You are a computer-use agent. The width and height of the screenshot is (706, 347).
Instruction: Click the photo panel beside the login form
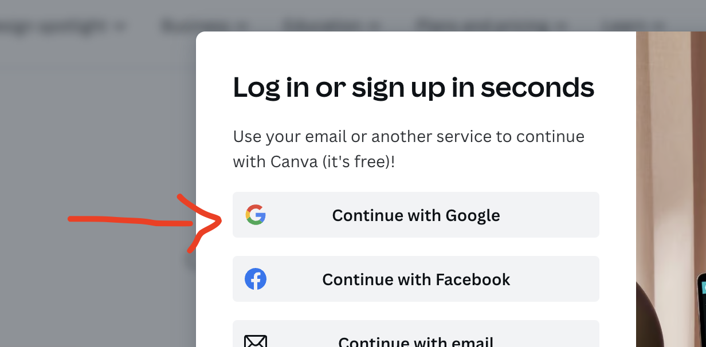[671, 189]
